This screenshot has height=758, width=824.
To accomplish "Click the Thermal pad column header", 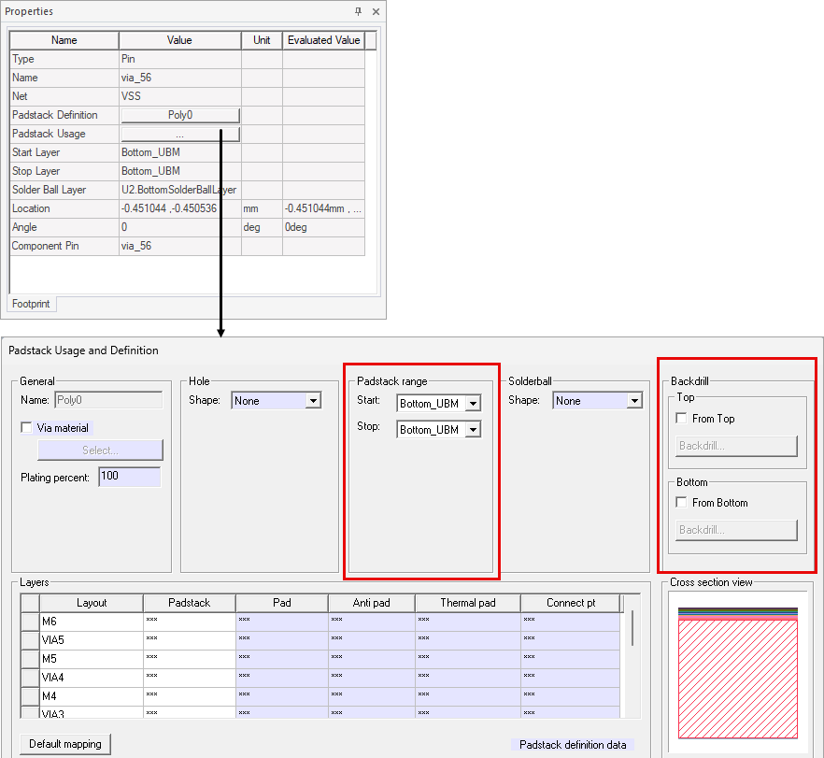I will [468, 603].
